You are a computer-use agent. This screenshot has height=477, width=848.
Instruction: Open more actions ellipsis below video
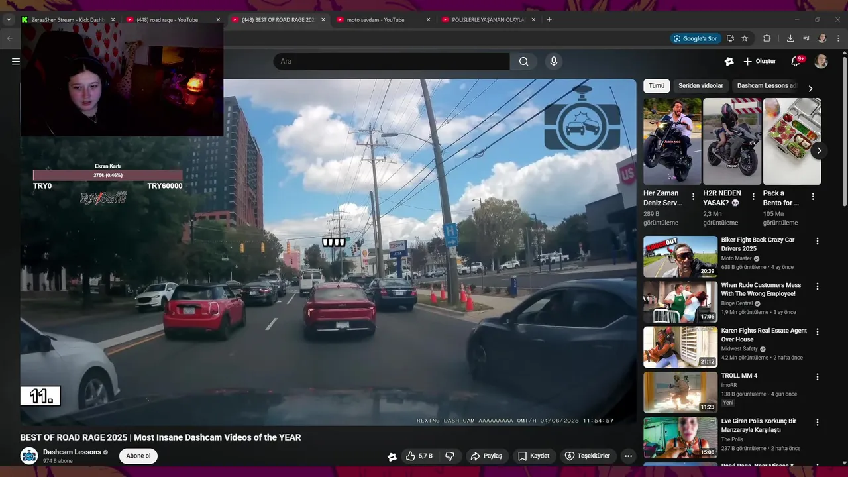tap(628, 456)
